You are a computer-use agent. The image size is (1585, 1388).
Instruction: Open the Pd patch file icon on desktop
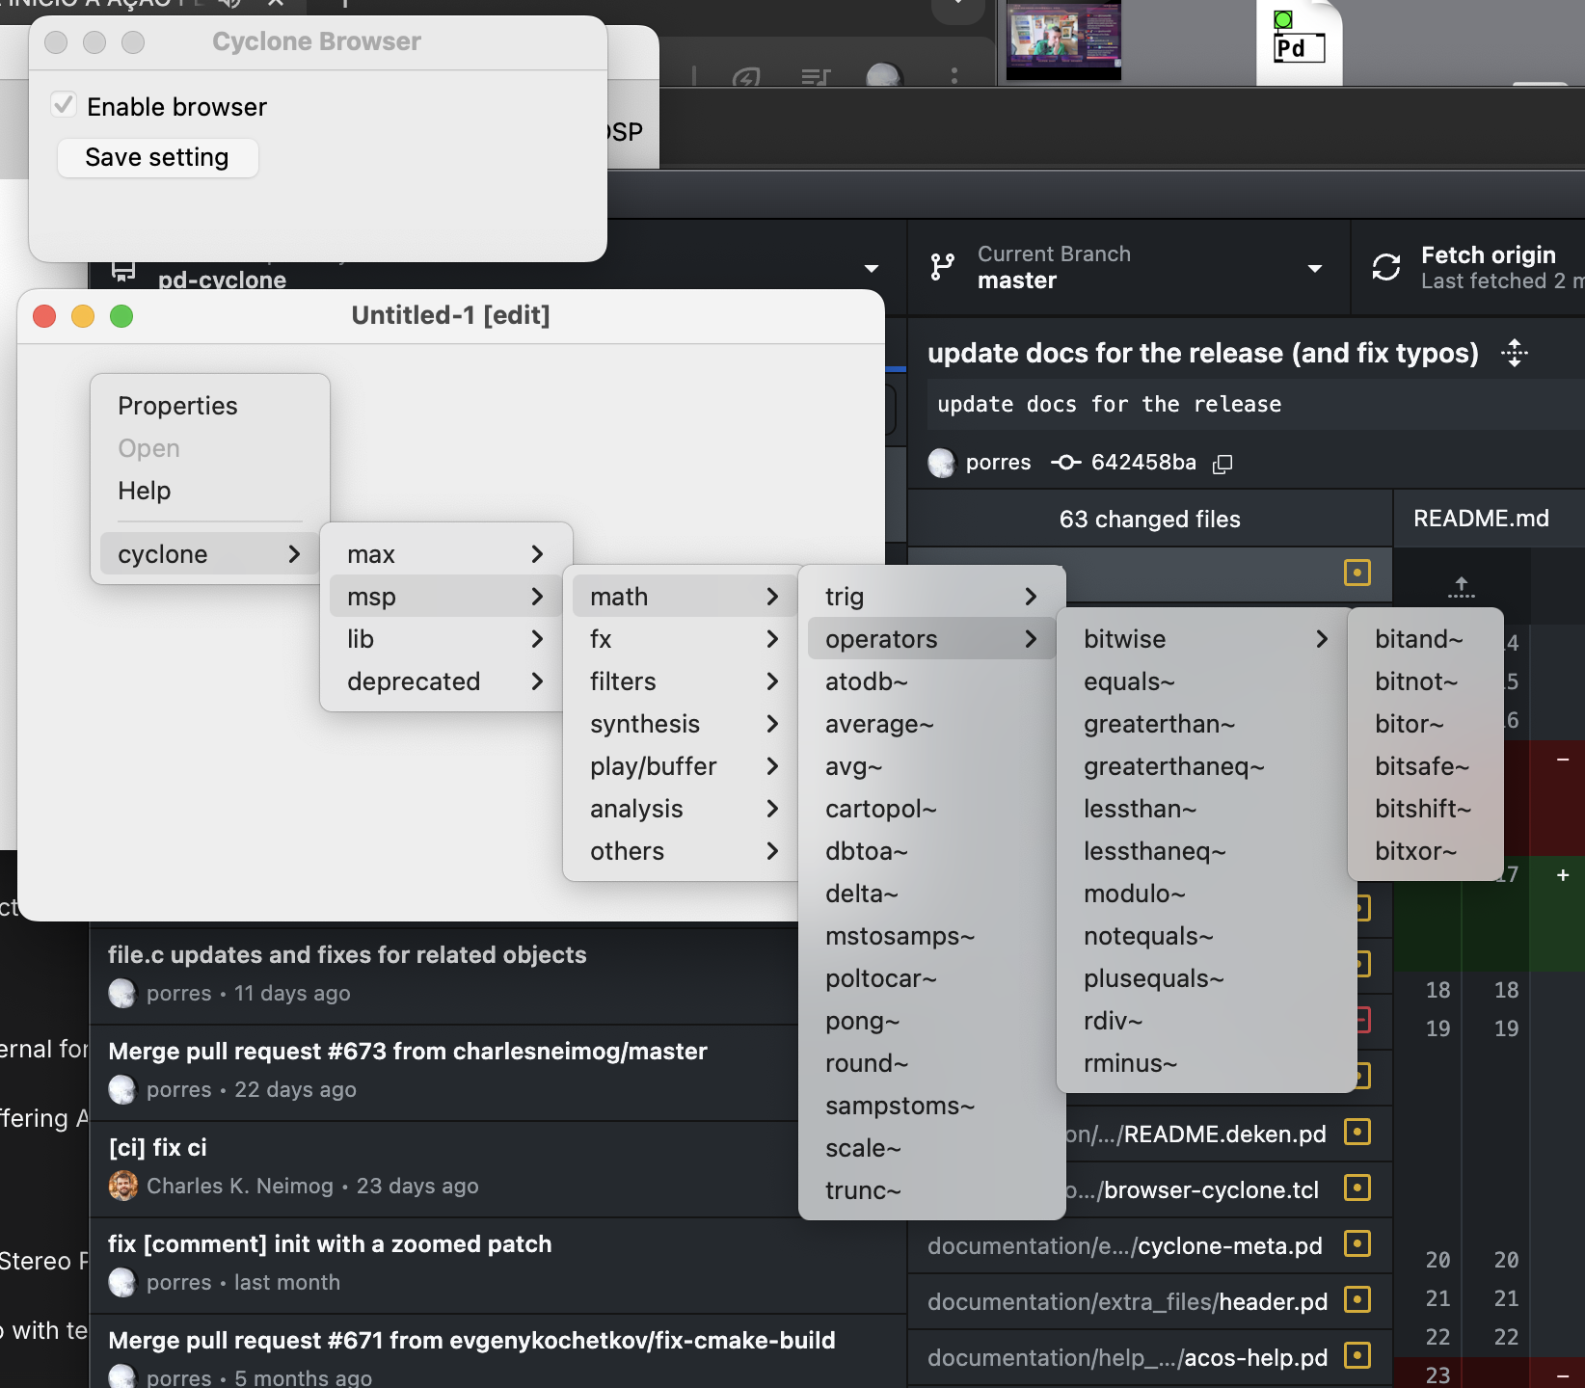click(x=1297, y=43)
